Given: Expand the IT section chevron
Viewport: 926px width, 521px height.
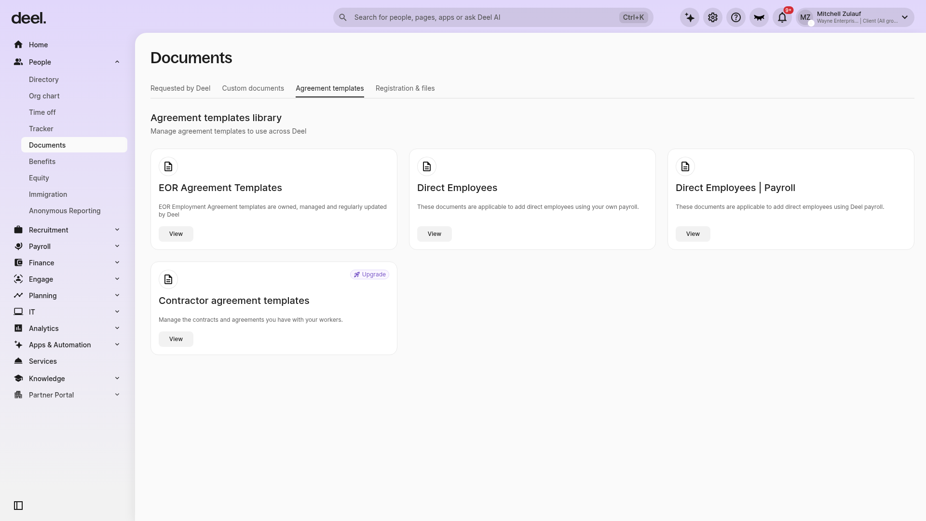Looking at the screenshot, I should (x=117, y=312).
